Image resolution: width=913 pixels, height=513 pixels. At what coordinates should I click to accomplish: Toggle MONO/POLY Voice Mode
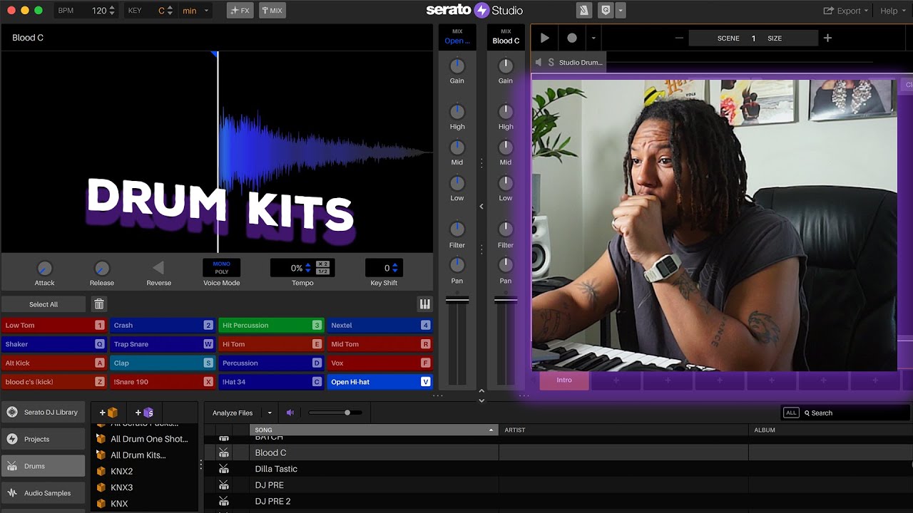222,268
